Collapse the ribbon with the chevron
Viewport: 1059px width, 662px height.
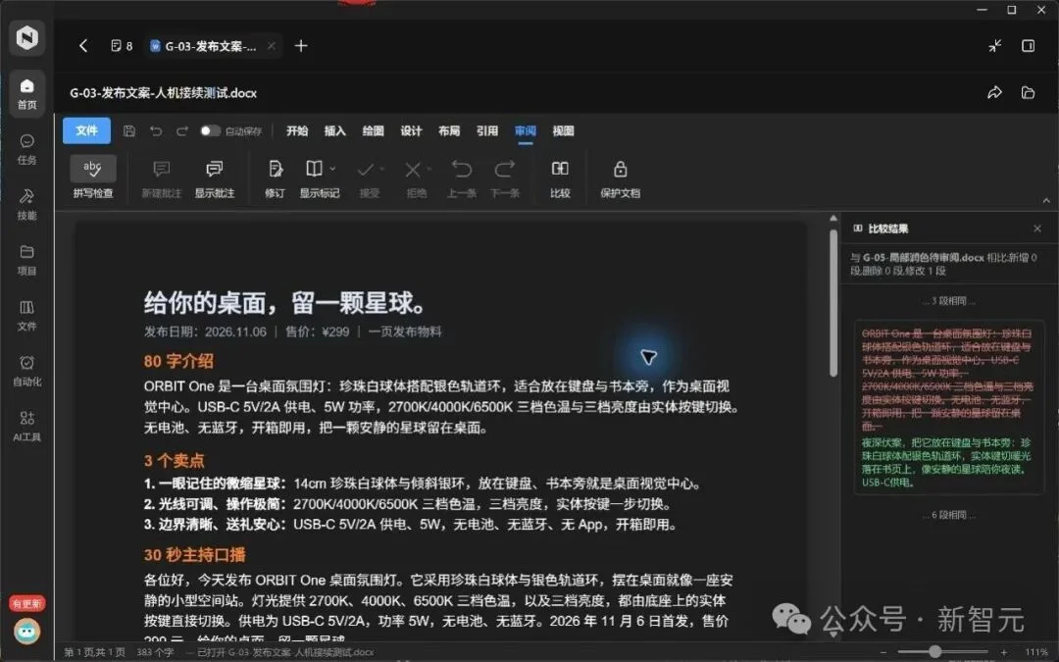point(1046,201)
